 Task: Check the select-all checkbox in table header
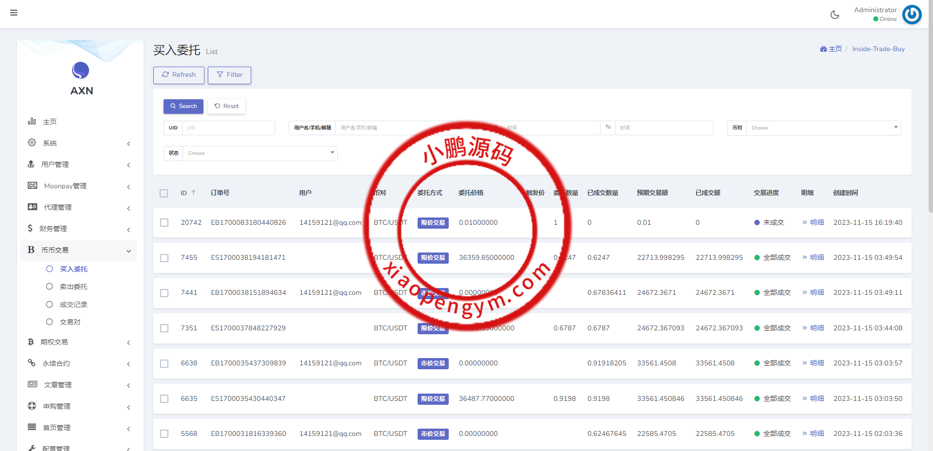164,193
